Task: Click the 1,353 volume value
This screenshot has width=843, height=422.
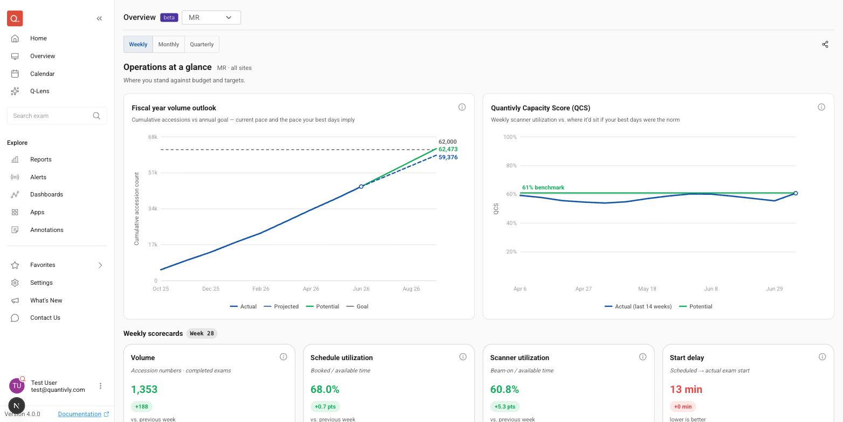Action: click(144, 389)
